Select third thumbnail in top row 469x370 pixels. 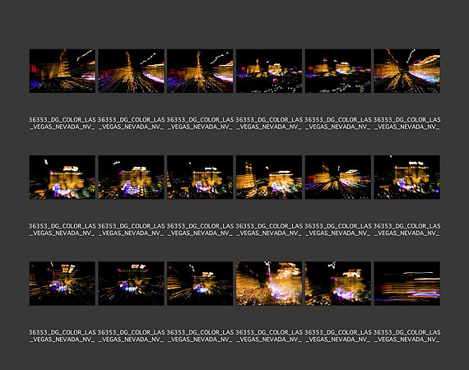click(x=200, y=71)
